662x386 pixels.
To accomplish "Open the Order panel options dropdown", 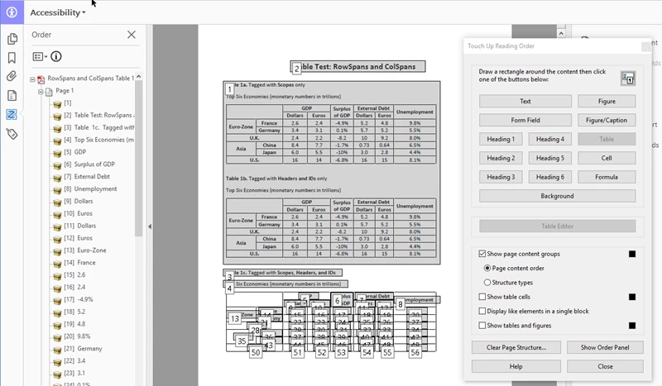I will coord(40,56).
